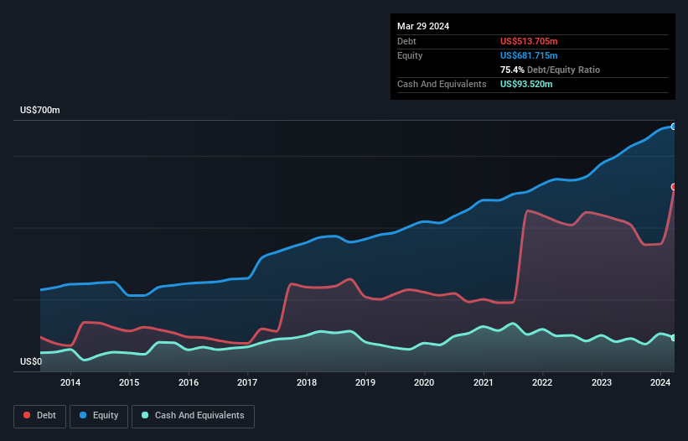Select the 2024 x-axis label
This screenshot has height=441, width=688.
coord(660,382)
